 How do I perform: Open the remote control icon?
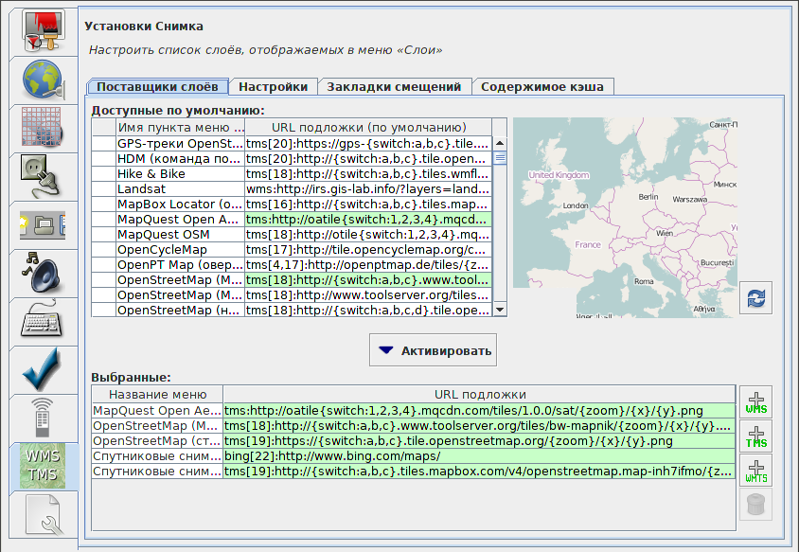44,418
